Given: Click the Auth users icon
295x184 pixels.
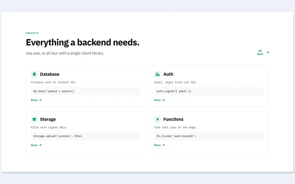Looking at the screenshot, I should (157, 74).
